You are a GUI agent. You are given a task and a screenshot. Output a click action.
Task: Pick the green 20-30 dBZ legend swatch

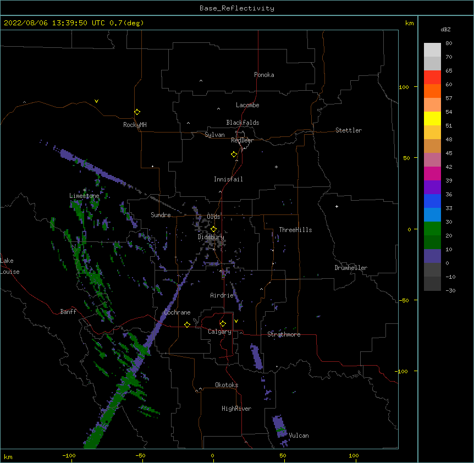tap(432, 229)
